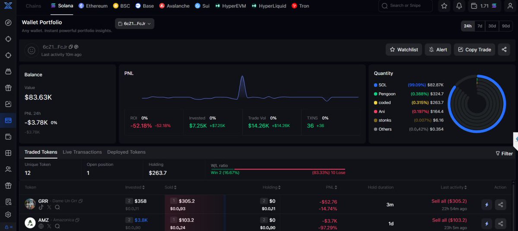Sort the table by Last activity
Image resolution: width=518 pixels, height=231 pixels.
pos(454,187)
